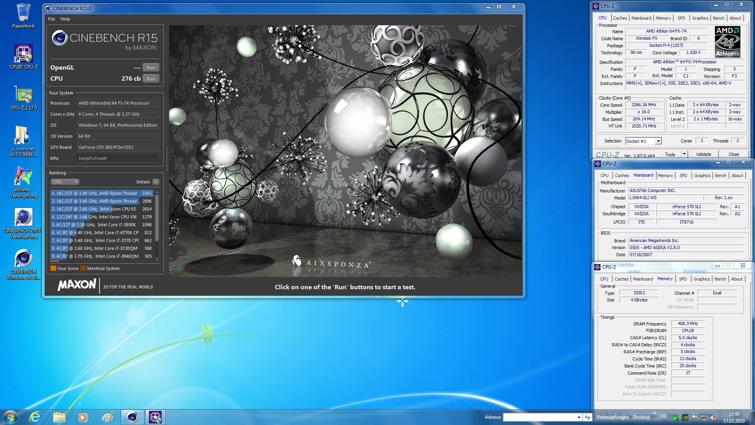Click the taskbar Adresse input field

540,417
